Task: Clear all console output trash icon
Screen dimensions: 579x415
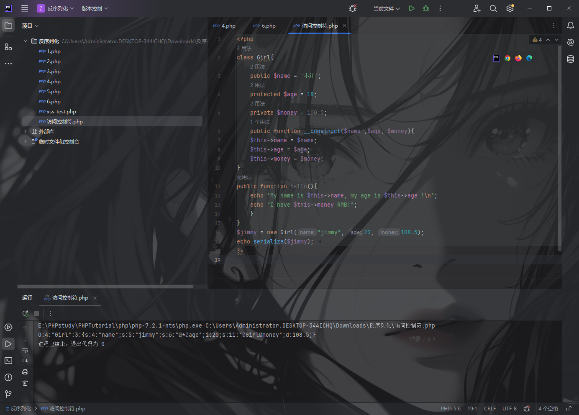Action: click(x=25, y=383)
